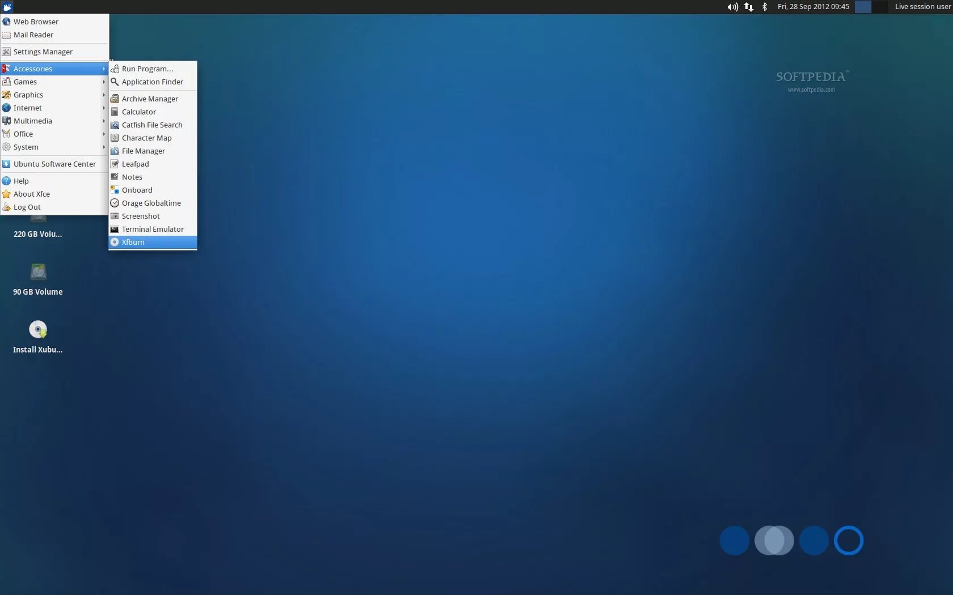
Task: Select the 90 GB Volume desktop icon
Action: (x=38, y=272)
